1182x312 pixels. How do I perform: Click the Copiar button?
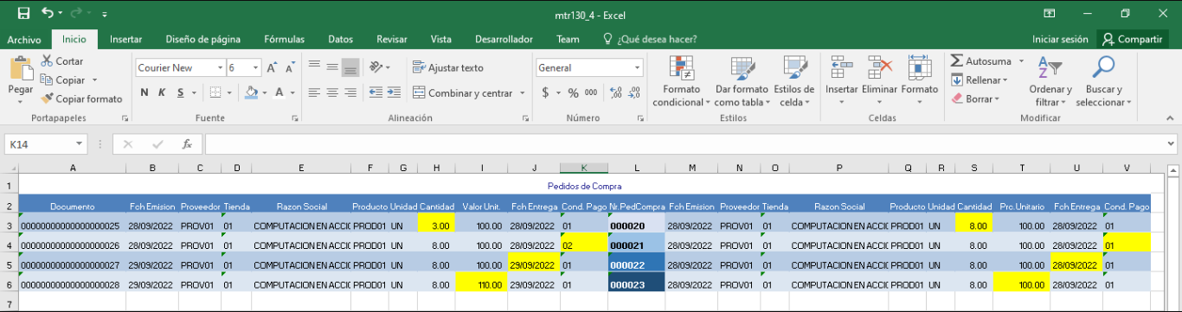coord(64,80)
